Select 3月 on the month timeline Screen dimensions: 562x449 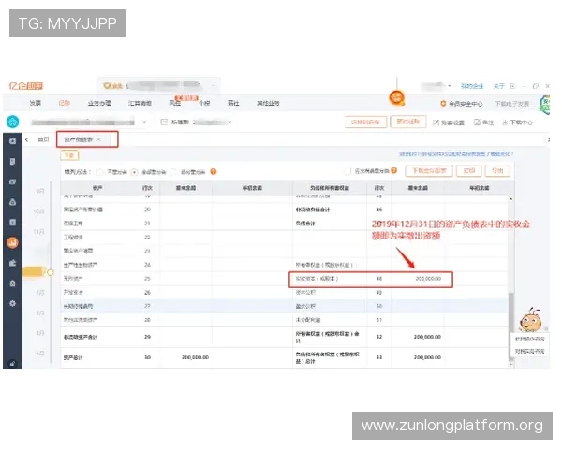[39, 312]
